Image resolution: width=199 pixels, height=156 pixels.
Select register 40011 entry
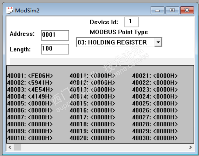[x=92, y=76]
